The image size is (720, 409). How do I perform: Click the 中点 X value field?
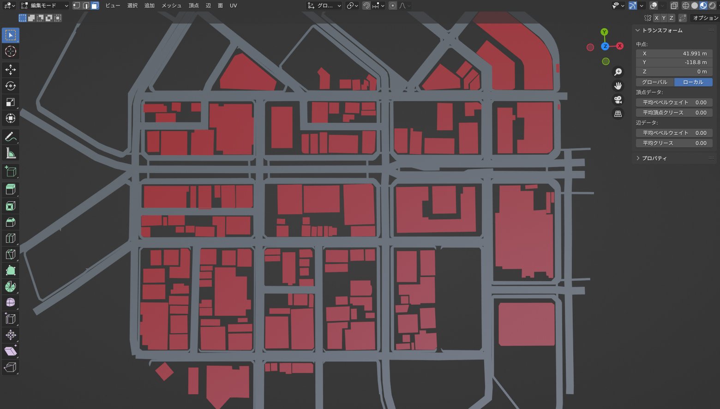click(674, 54)
